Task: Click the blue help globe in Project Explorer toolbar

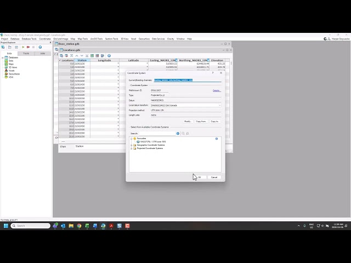Action: point(40,47)
